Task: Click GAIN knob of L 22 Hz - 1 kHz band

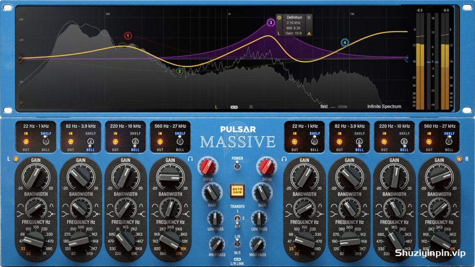Action: (x=36, y=177)
